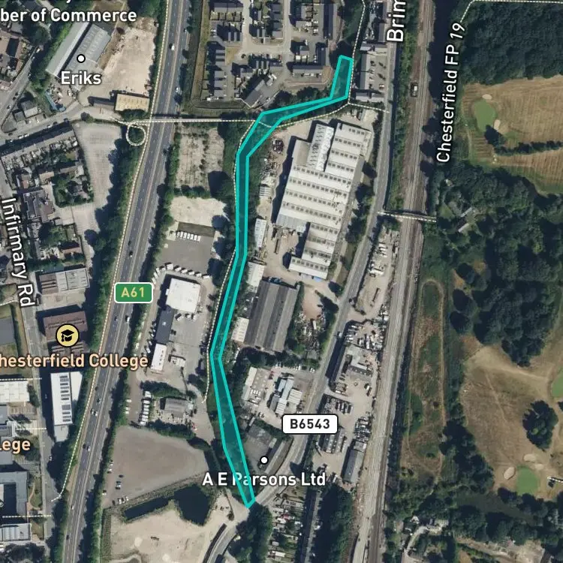
Task: Click the Chamber of Commerce label
Action: (68, 16)
